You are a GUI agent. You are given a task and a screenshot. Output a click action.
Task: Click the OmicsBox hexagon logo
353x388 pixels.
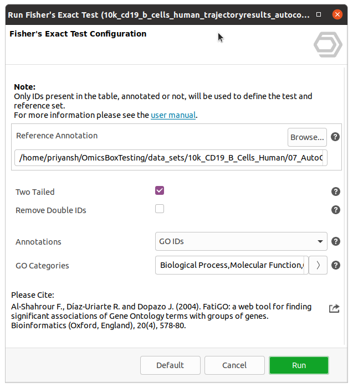(328, 45)
